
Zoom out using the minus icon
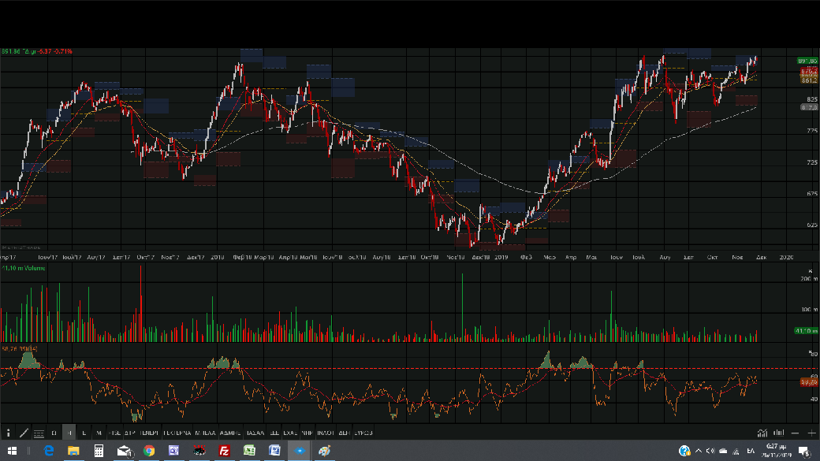(x=796, y=433)
